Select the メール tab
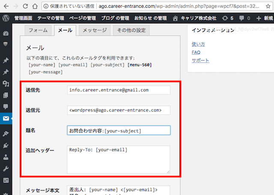The image size is (274, 195). click(x=65, y=30)
